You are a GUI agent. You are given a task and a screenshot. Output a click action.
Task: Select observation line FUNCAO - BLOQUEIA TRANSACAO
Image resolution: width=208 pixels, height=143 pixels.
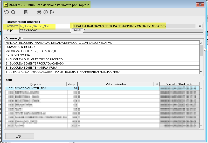click(102, 43)
